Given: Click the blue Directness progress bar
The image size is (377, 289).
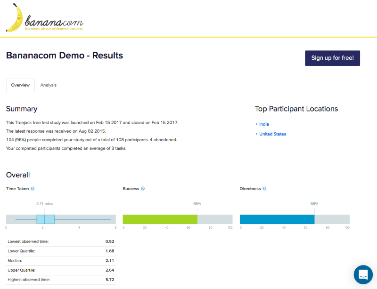Looking at the screenshot, I should tap(277, 219).
